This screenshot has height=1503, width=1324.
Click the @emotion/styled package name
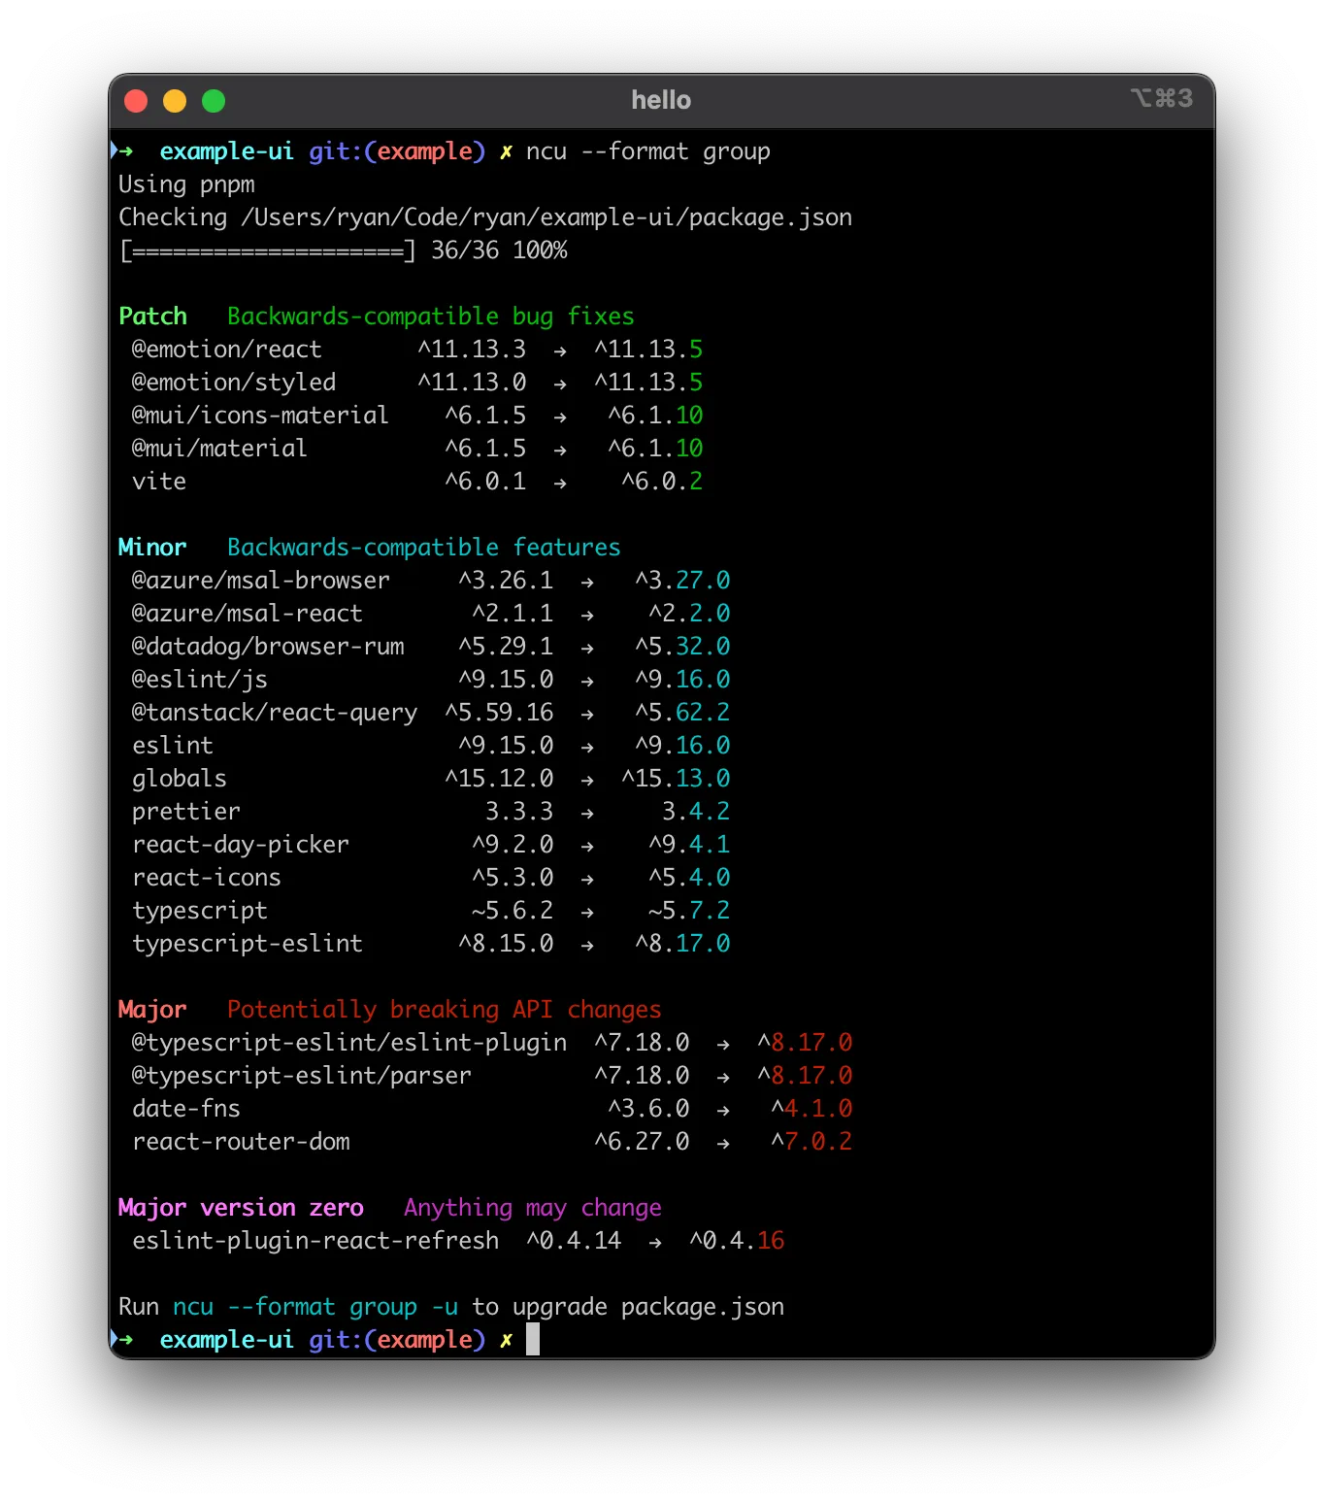click(234, 383)
